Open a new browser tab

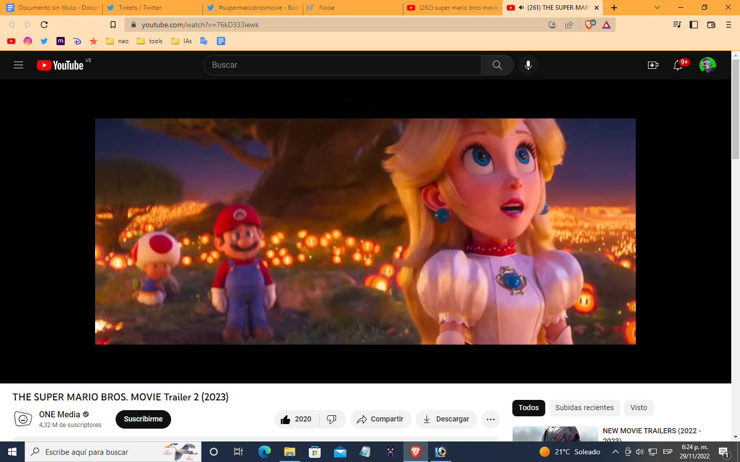click(x=614, y=8)
